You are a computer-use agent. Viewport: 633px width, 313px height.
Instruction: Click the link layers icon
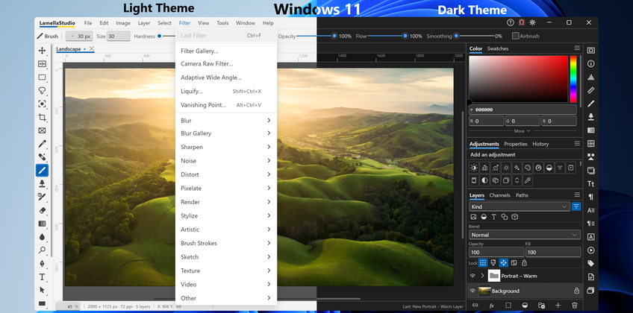click(475, 306)
